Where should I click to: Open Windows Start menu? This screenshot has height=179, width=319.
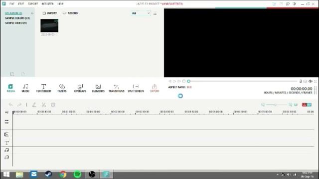(6, 175)
